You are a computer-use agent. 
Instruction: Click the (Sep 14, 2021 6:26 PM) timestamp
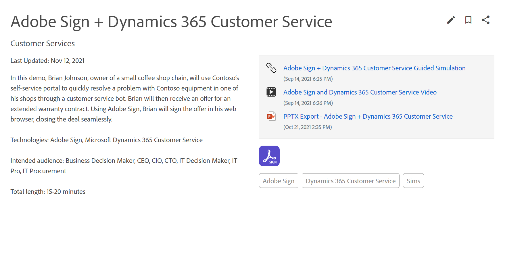click(x=308, y=103)
